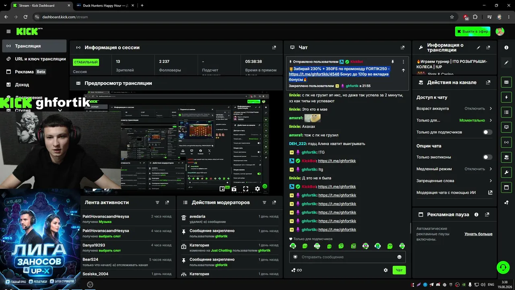Open the green support headset button
Screen dimensions: 515x290
pyautogui.click(x=503, y=267)
